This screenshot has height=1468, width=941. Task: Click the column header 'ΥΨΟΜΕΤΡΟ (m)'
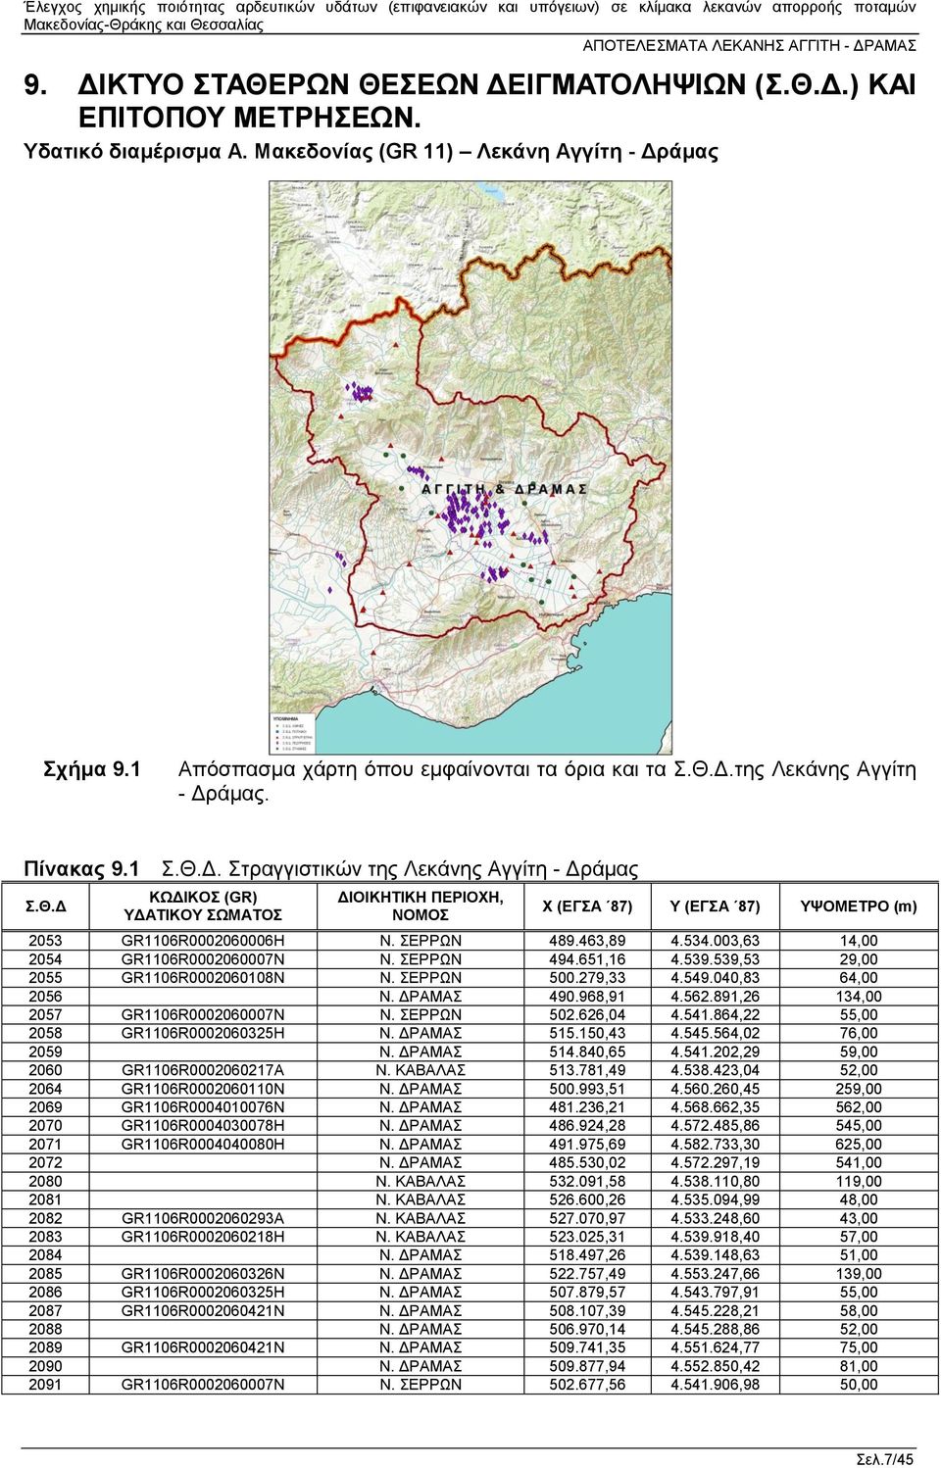tap(859, 906)
